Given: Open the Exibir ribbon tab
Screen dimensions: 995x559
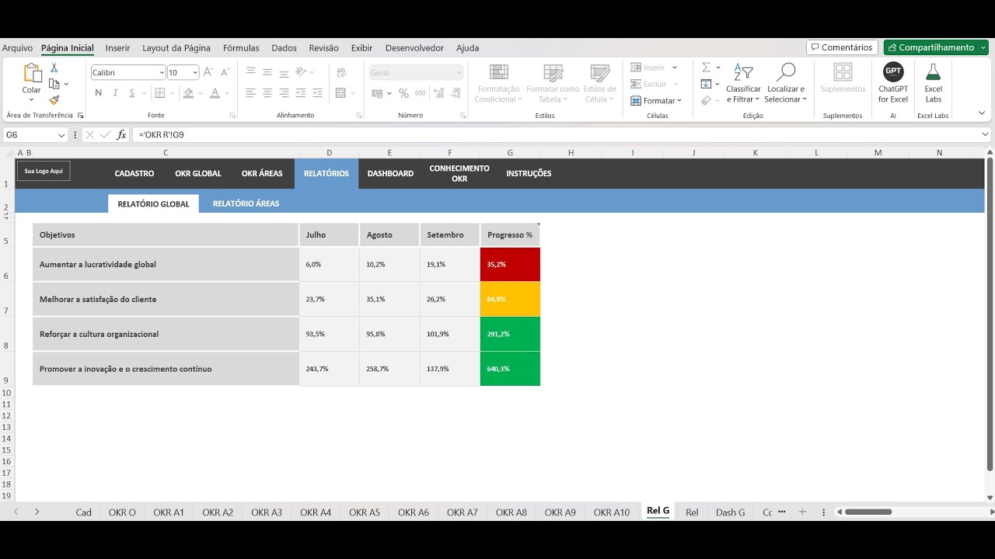Looking at the screenshot, I should [x=361, y=48].
